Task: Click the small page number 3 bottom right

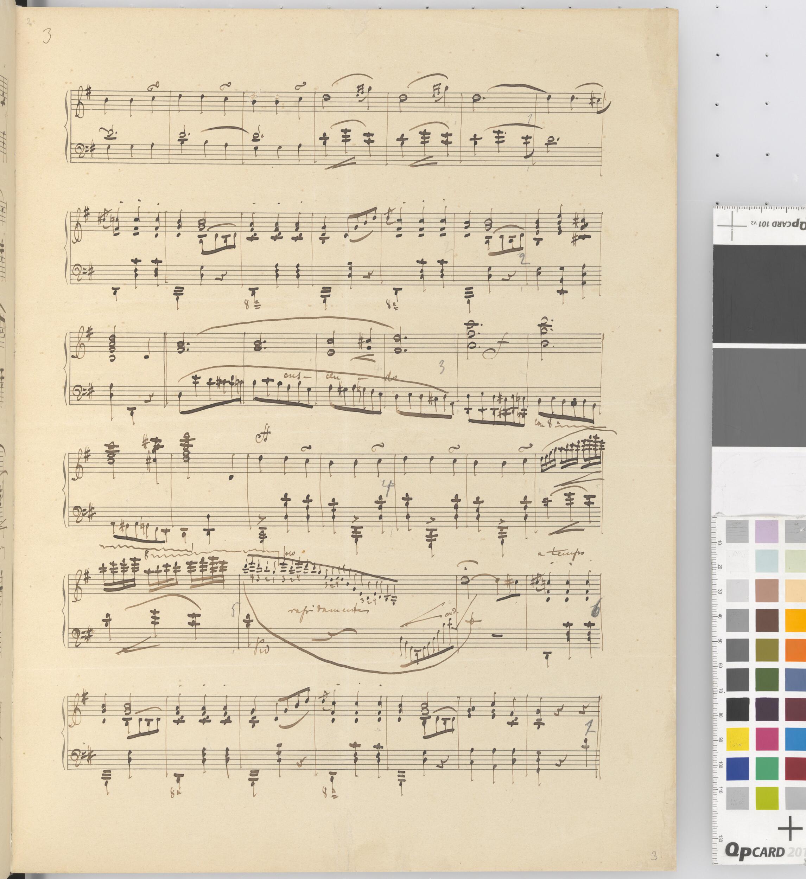Action: click(653, 855)
